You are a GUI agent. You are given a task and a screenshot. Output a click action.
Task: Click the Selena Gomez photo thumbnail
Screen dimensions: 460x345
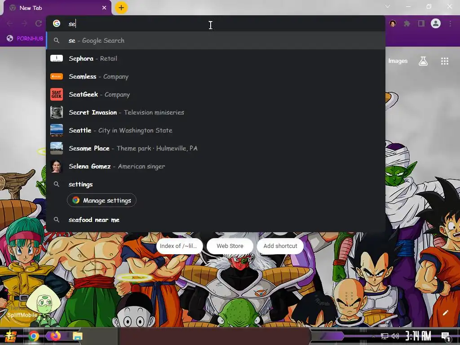(x=57, y=166)
